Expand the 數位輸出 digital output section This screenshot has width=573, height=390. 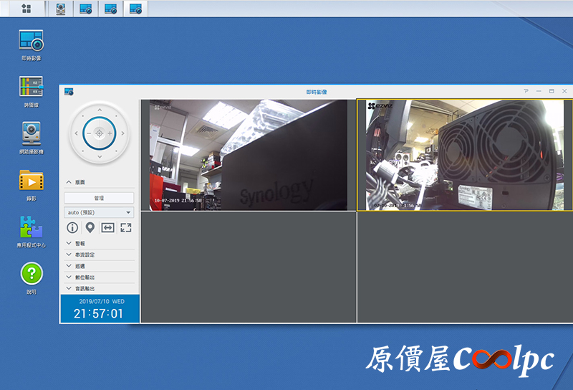click(x=99, y=277)
